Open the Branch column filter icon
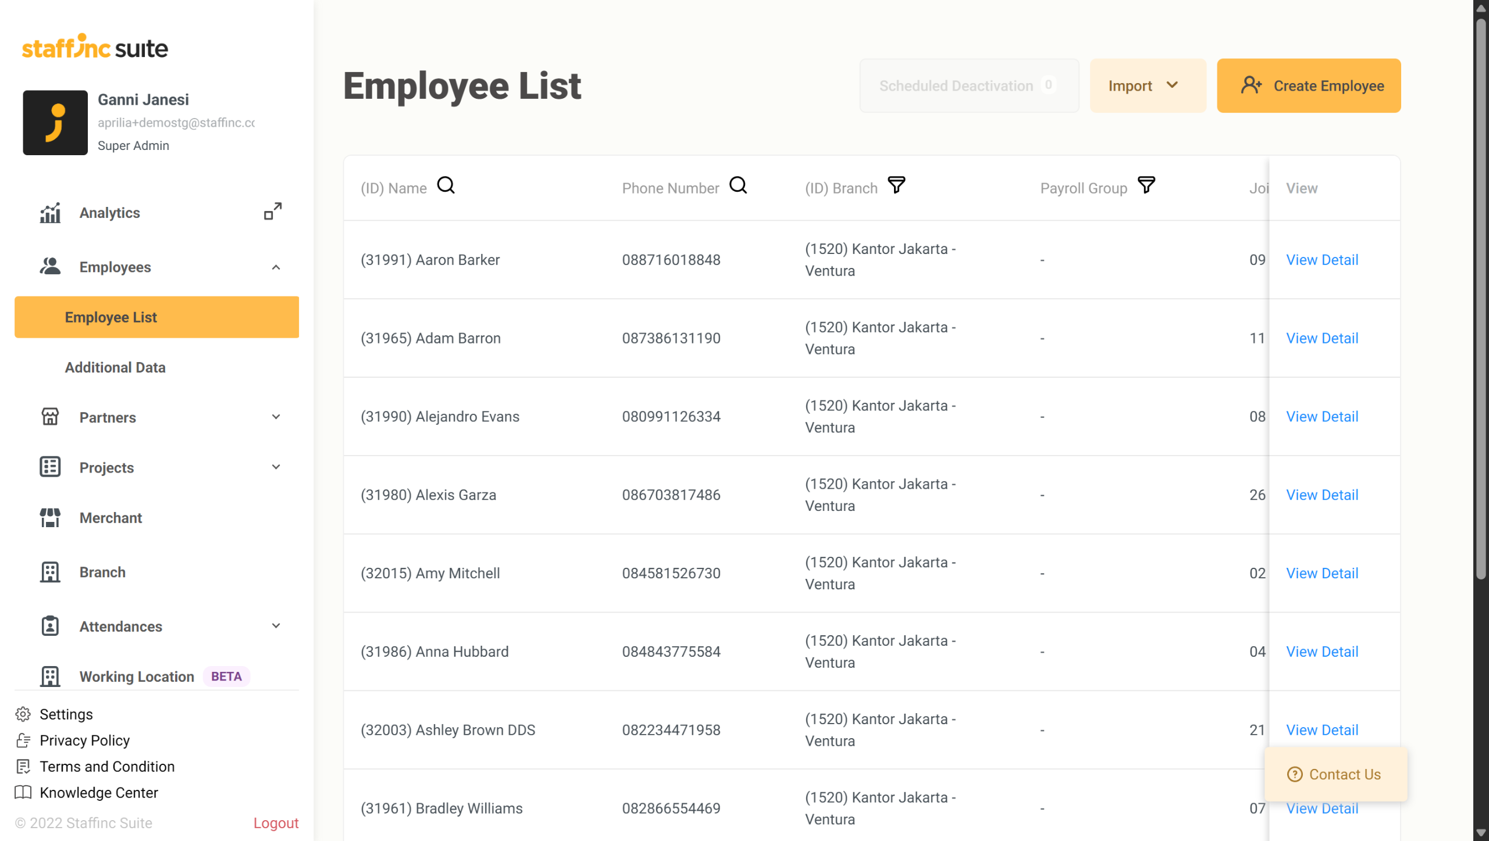Screen dimensions: 1489x841 896,185
